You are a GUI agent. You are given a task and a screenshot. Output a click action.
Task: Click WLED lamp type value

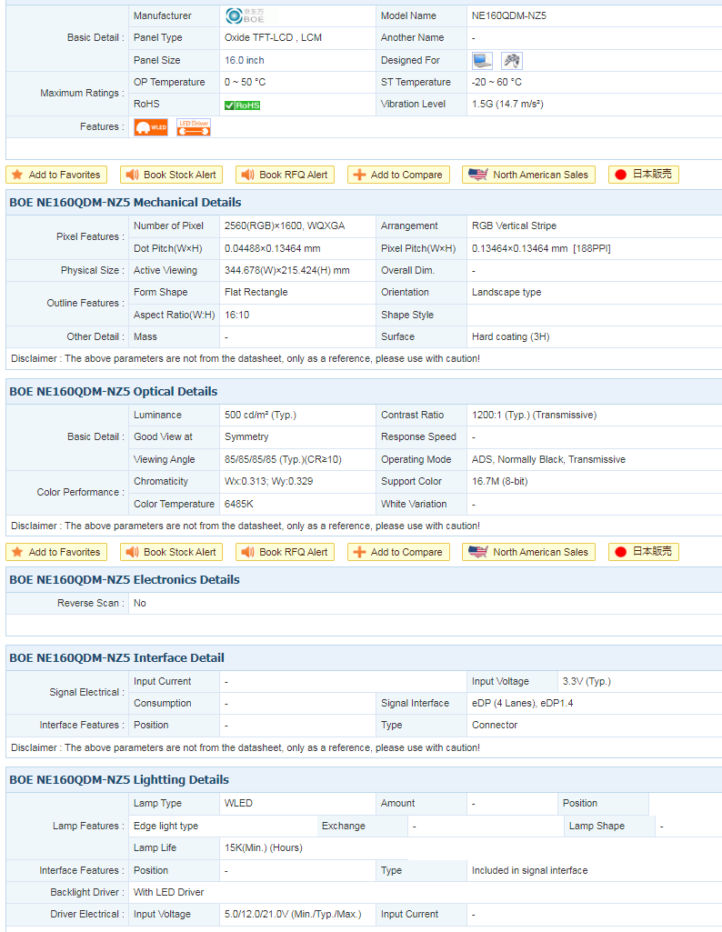[238, 804]
